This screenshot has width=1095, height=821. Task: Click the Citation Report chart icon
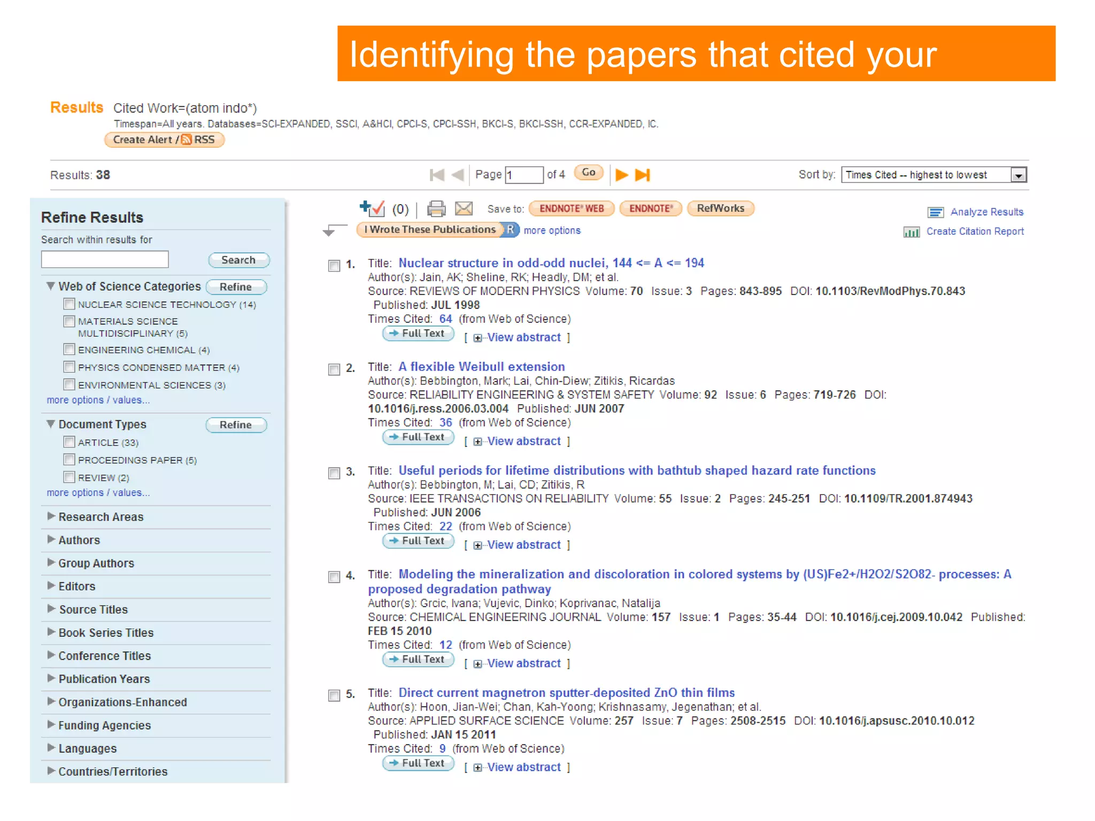[x=912, y=231]
